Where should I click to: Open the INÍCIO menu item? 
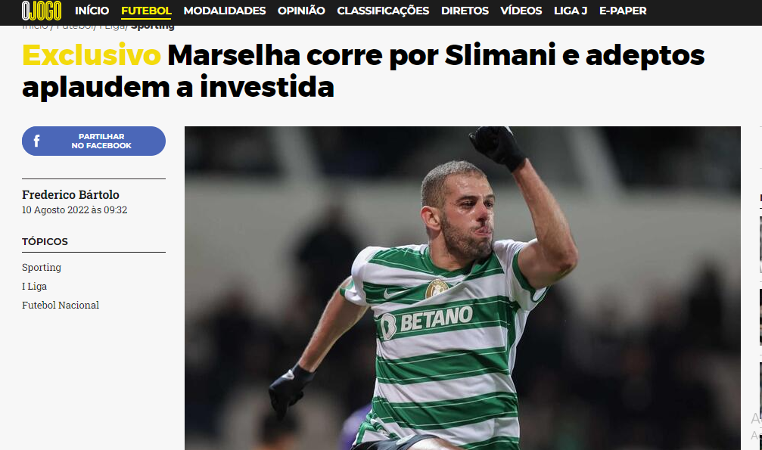[x=92, y=11]
